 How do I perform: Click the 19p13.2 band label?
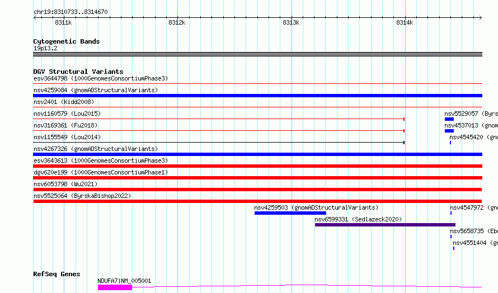point(45,48)
